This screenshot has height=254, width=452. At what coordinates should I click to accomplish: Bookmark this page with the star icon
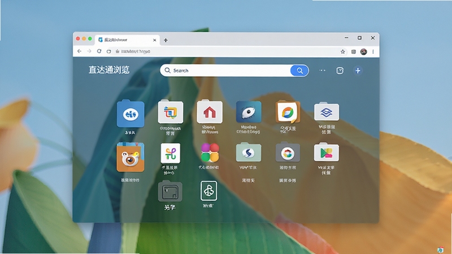click(342, 51)
